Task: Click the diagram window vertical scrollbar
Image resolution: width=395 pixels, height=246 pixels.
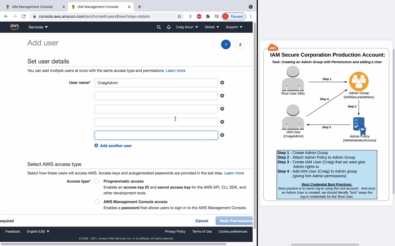Action: coord(394,122)
